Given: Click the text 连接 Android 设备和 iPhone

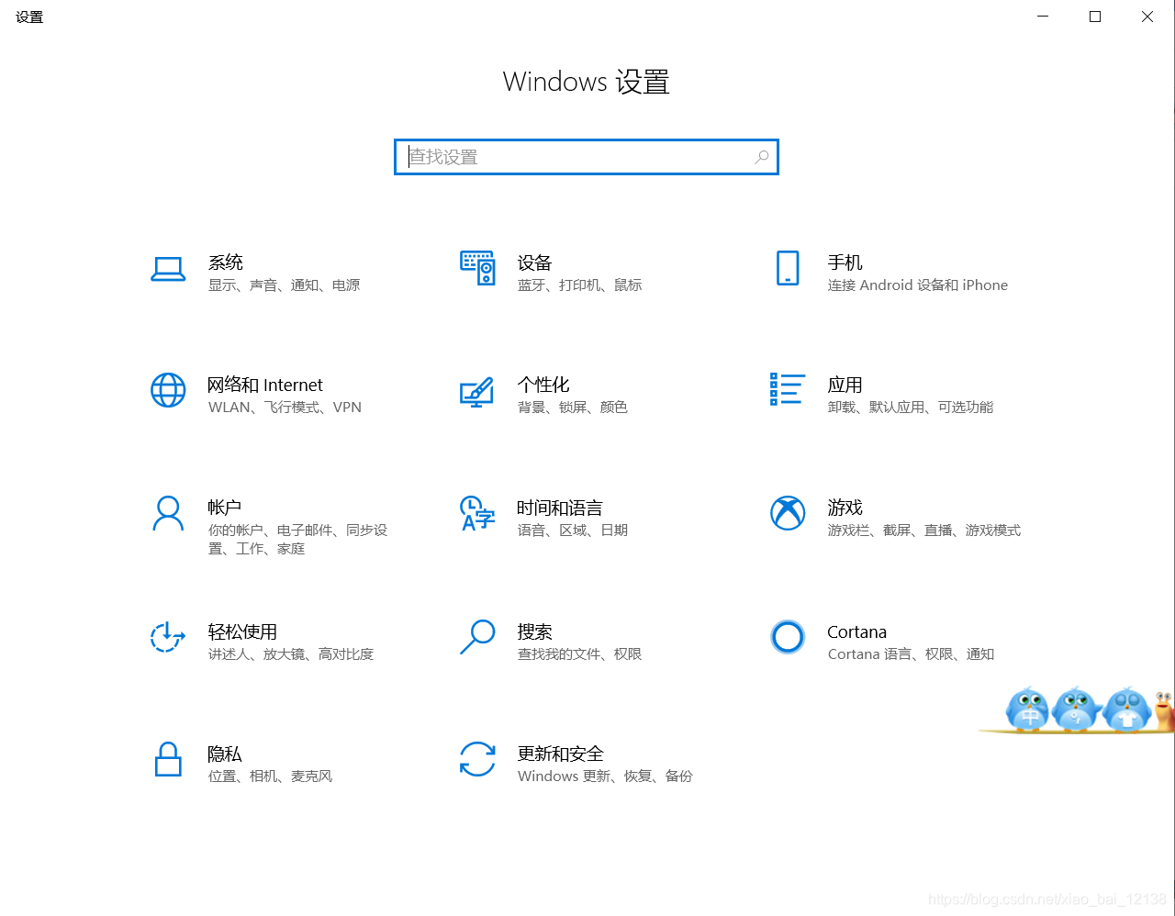Looking at the screenshot, I should (918, 285).
